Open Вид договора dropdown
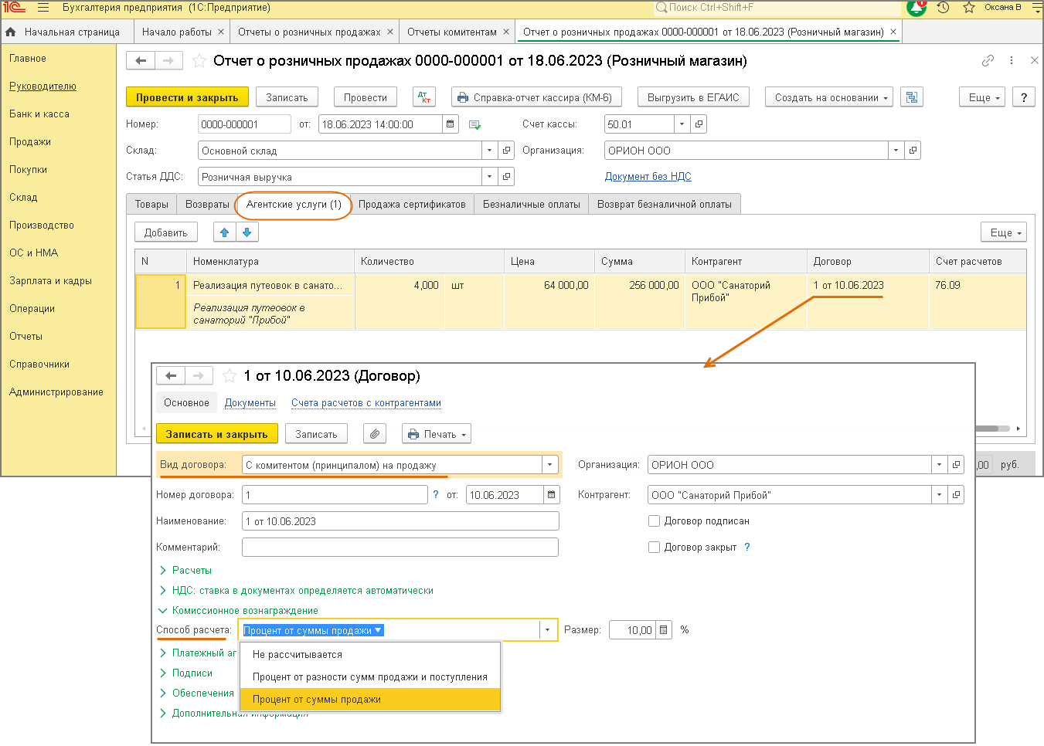The image size is (1044, 746). [550, 465]
